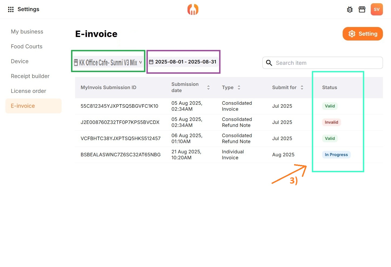391x267 pixels.
Task: Go to Food Courts section
Action: click(26, 46)
